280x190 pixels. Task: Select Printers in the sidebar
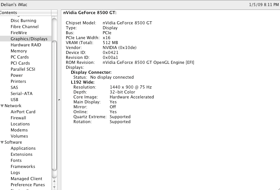click(18, 81)
